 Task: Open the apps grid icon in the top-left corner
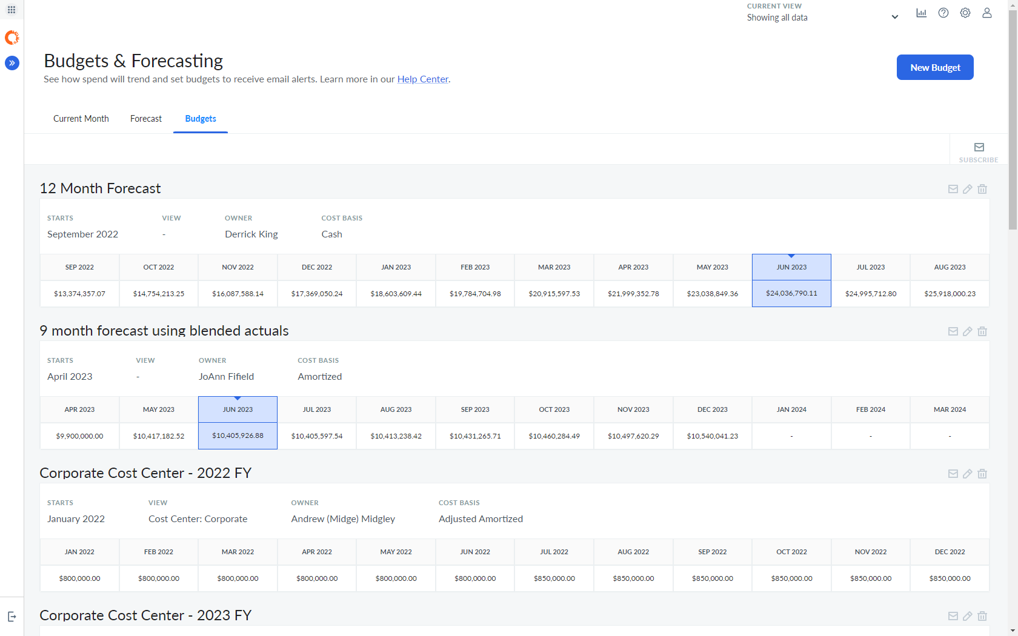coord(11,10)
